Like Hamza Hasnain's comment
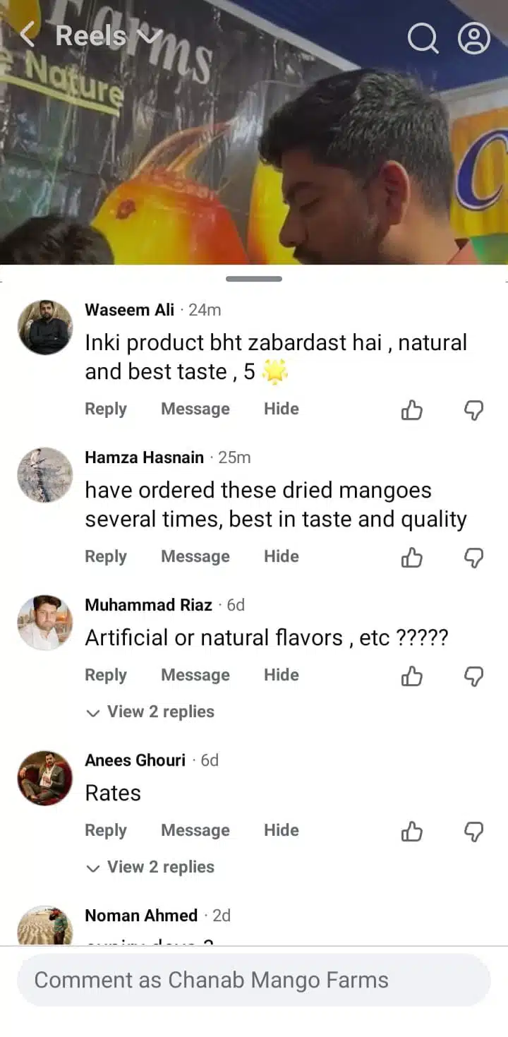The height and width of the screenshot is (1037, 508). pyautogui.click(x=412, y=558)
